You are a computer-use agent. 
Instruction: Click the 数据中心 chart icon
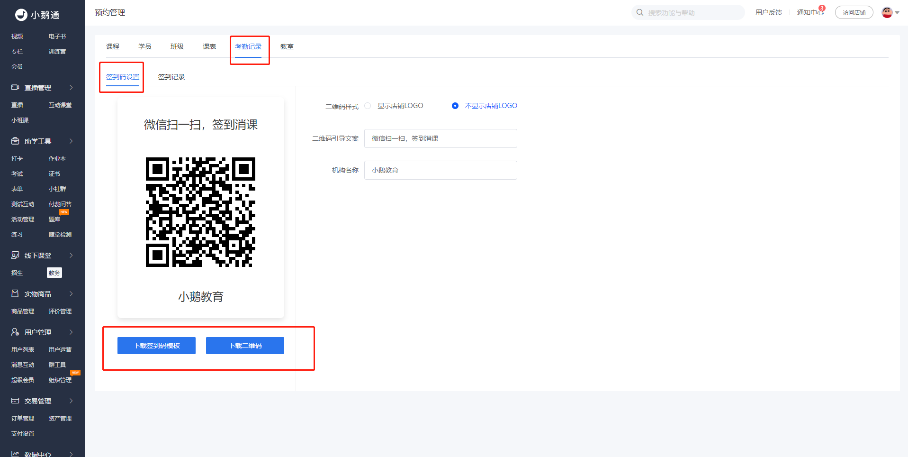tap(15, 454)
